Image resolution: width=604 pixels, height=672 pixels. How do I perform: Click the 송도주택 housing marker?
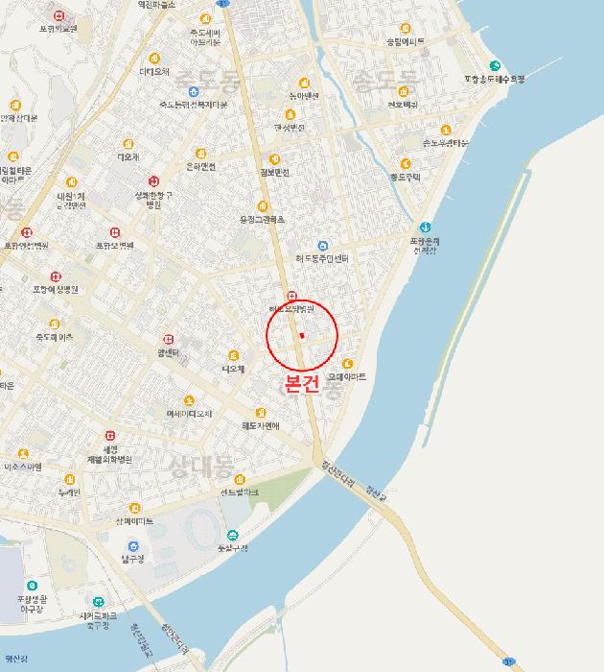click(x=406, y=163)
